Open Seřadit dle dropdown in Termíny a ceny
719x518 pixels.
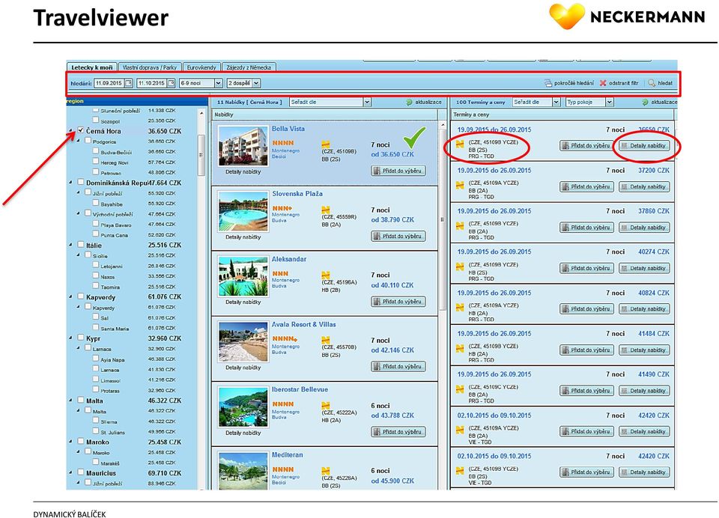[x=536, y=103]
